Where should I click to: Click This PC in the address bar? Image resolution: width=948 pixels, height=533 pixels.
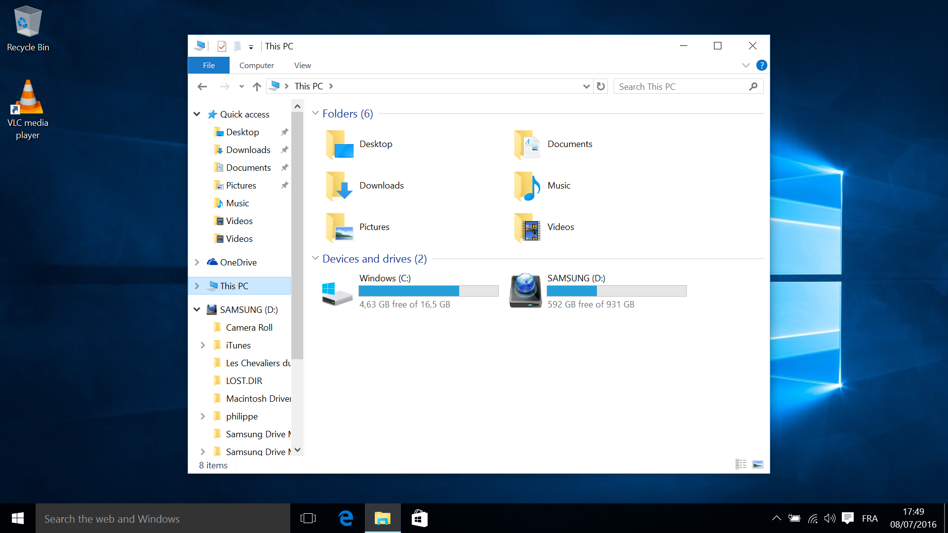click(309, 86)
